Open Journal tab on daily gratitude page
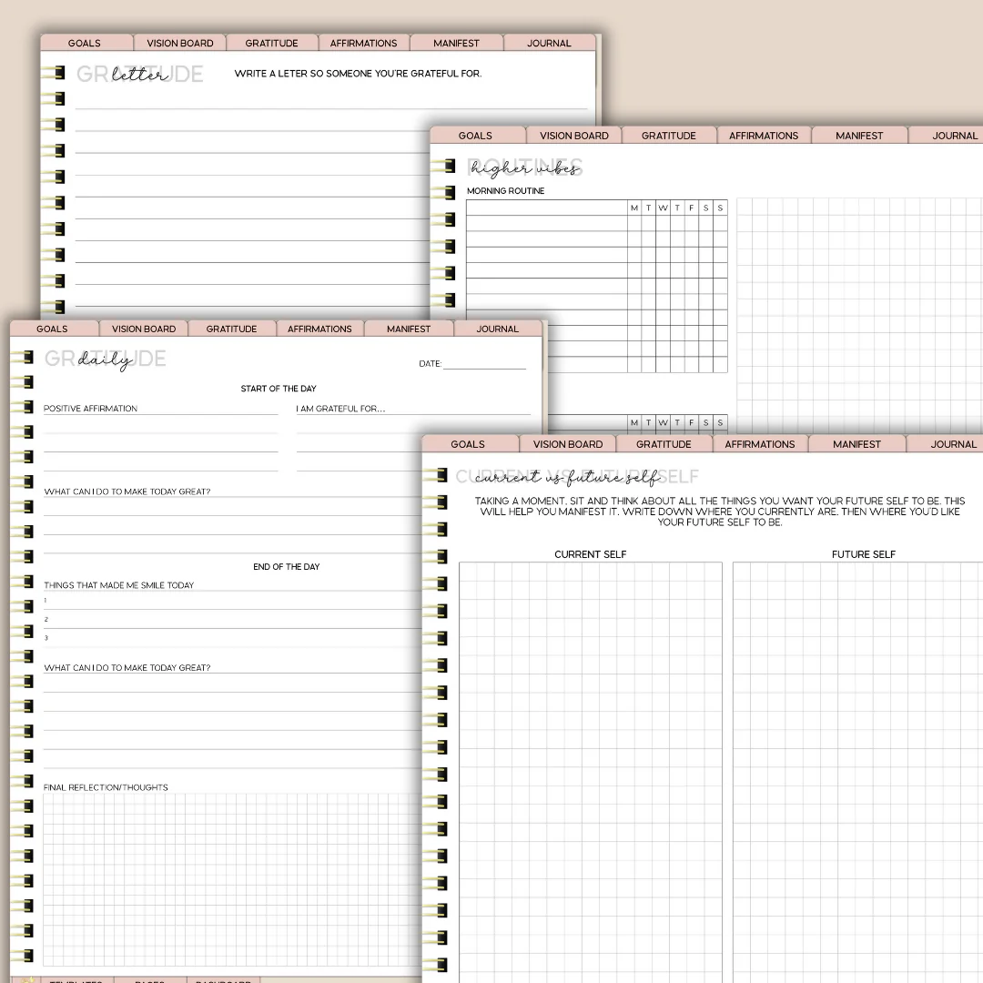 click(x=497, y=329)
